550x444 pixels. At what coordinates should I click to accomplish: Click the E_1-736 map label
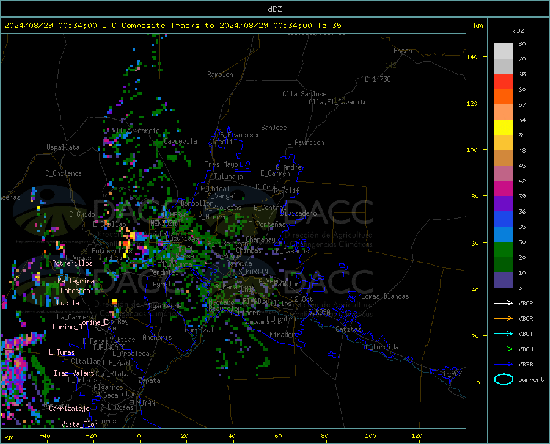[x=378, y=79]
